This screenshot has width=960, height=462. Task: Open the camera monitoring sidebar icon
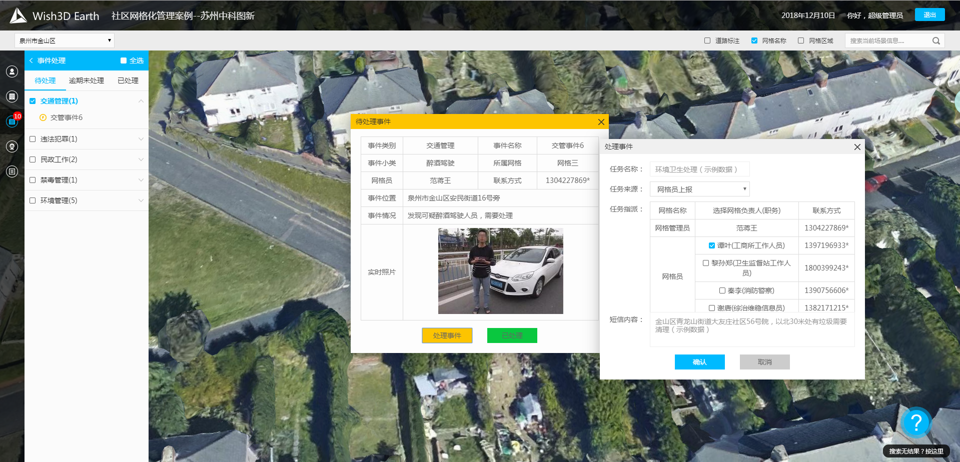(12, 146)
